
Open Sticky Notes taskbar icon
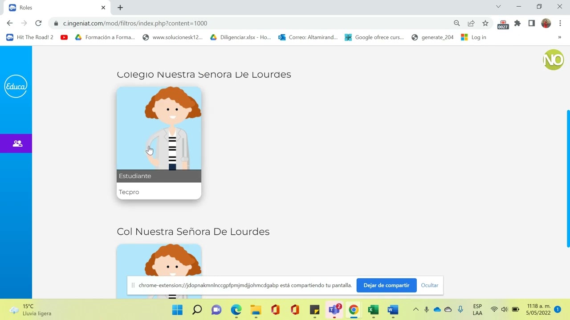click(x=314, y=310)
